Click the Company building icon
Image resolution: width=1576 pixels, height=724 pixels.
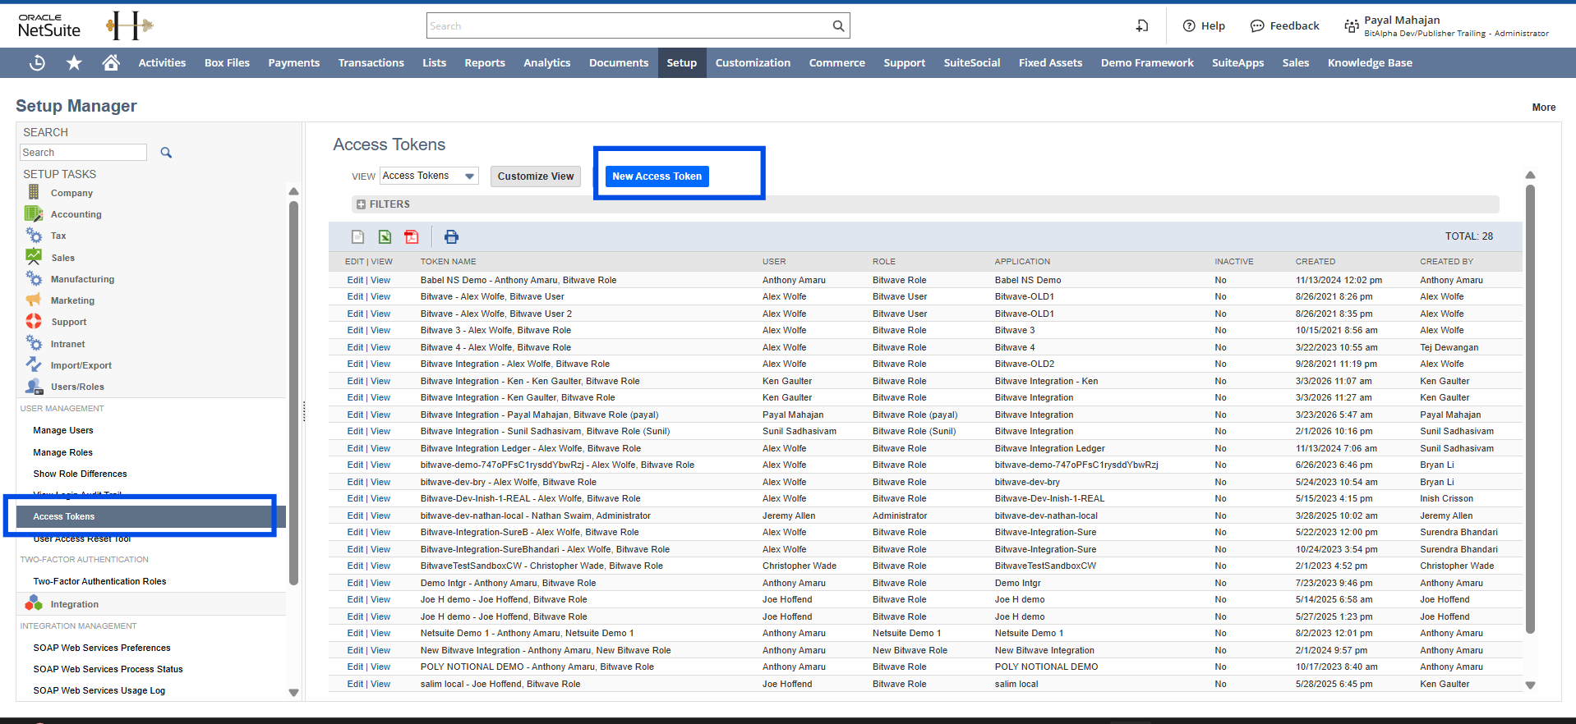coord(34,192)
